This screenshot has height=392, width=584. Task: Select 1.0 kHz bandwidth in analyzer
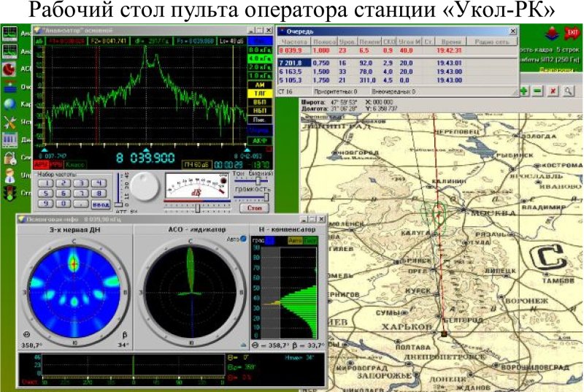coord(260,76)
